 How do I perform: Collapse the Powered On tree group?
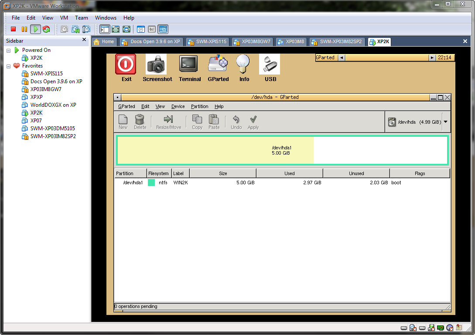[8, 51]
